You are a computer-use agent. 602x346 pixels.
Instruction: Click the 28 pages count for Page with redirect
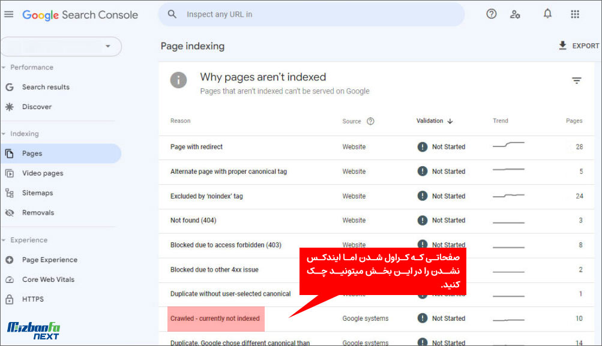pos(579,147)
